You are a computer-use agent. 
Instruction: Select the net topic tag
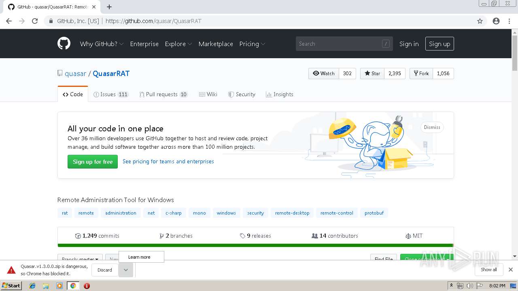click(x=151, y=213)
